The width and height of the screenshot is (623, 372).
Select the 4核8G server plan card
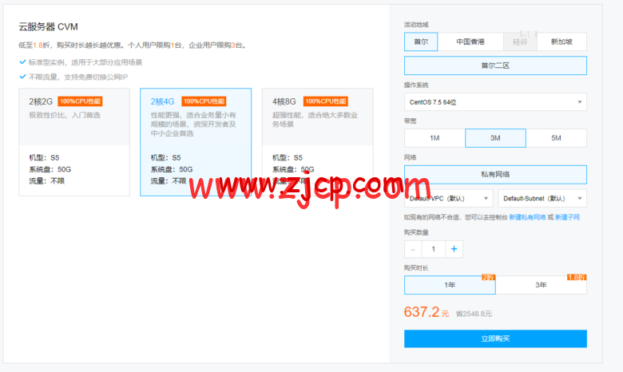(317, 142)
